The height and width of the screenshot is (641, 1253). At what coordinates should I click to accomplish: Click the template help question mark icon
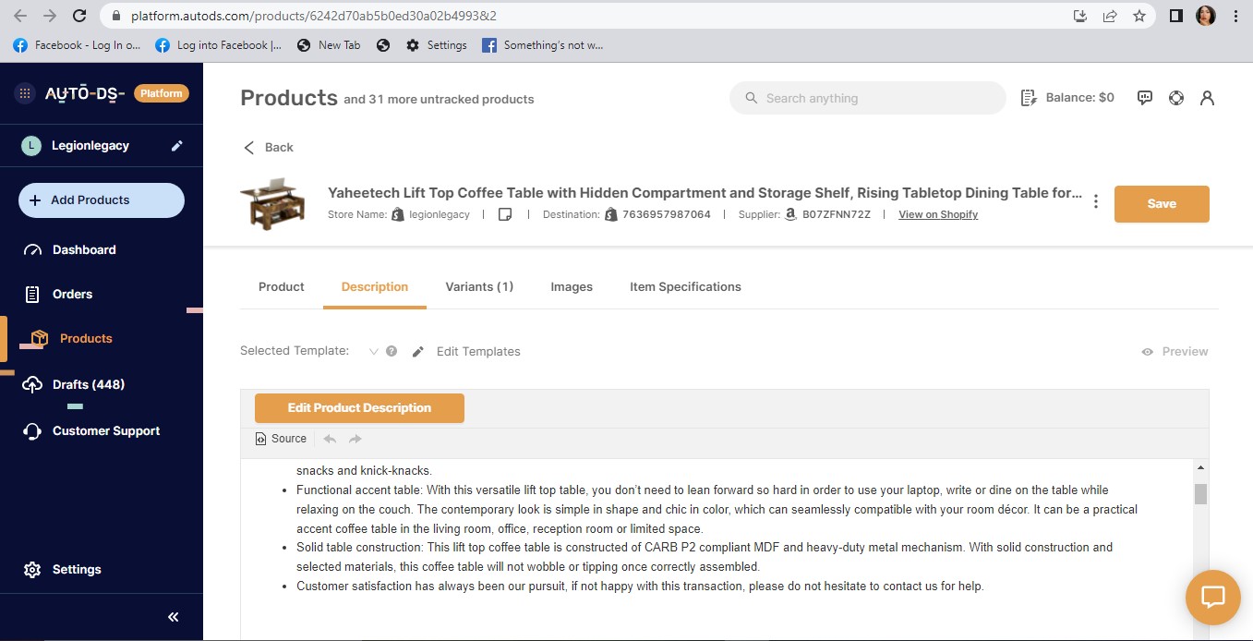click(392, 351)
